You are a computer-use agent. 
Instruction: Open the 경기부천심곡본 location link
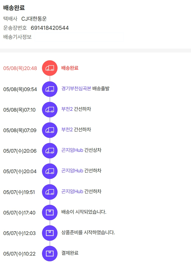(76, 89)
